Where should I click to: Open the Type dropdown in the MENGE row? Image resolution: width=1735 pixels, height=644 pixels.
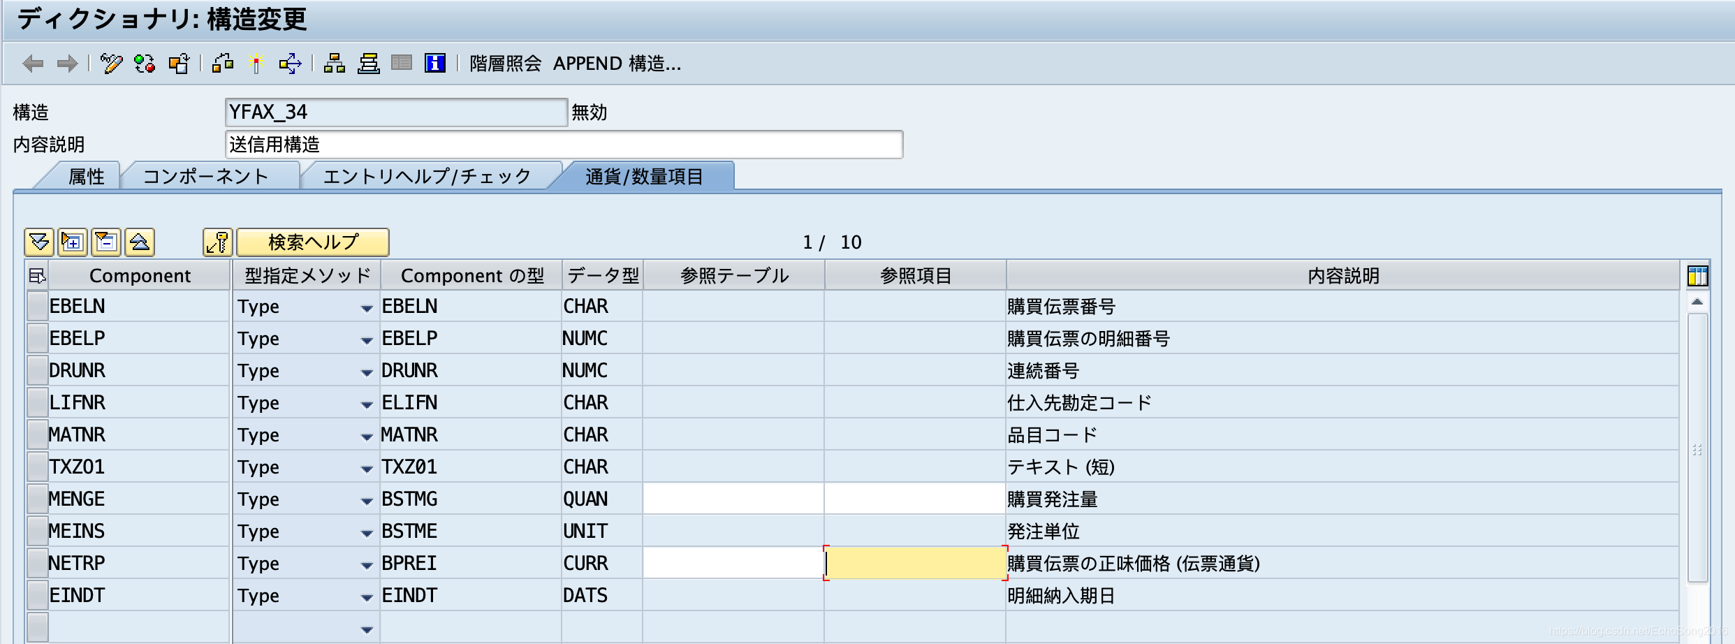tap(367, 501)
